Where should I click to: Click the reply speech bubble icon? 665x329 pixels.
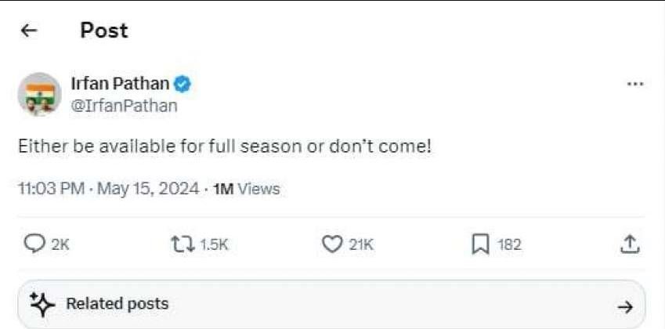[x=34, y=245]
